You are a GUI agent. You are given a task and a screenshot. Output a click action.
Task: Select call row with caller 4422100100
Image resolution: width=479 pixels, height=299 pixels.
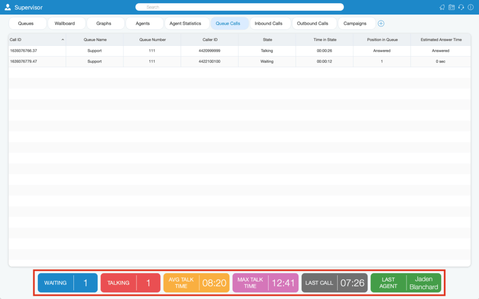[239, 61]
